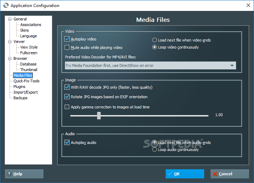Viewport: 254px width, 183px height.
Task: Enable Apply gamma correction at load time
Action: (x=67, y=107)
